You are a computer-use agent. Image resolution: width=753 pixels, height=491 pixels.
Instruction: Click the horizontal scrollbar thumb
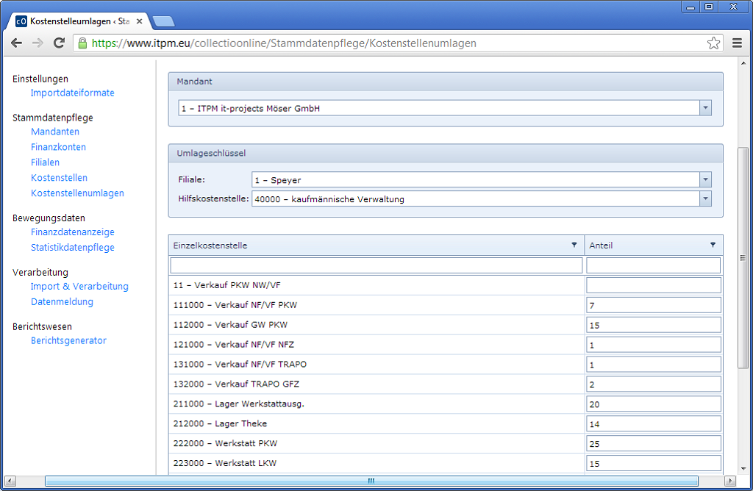point(371,481)
